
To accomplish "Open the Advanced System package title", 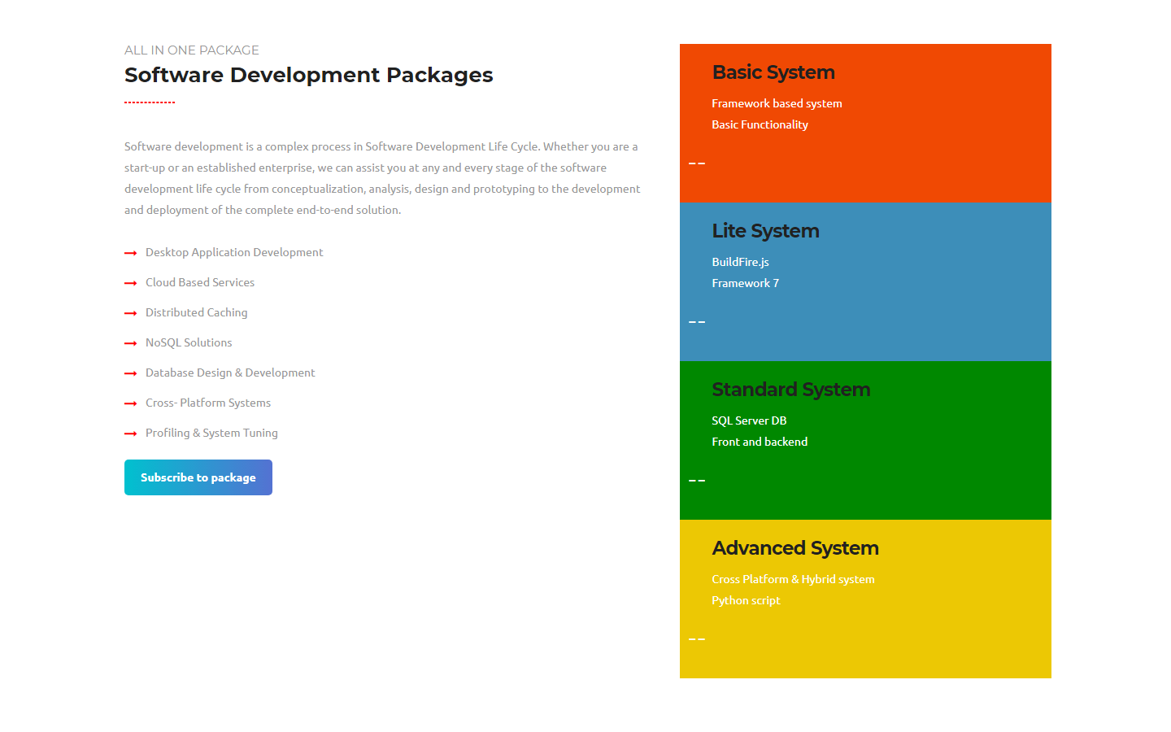I will click(x=794, y=548).
